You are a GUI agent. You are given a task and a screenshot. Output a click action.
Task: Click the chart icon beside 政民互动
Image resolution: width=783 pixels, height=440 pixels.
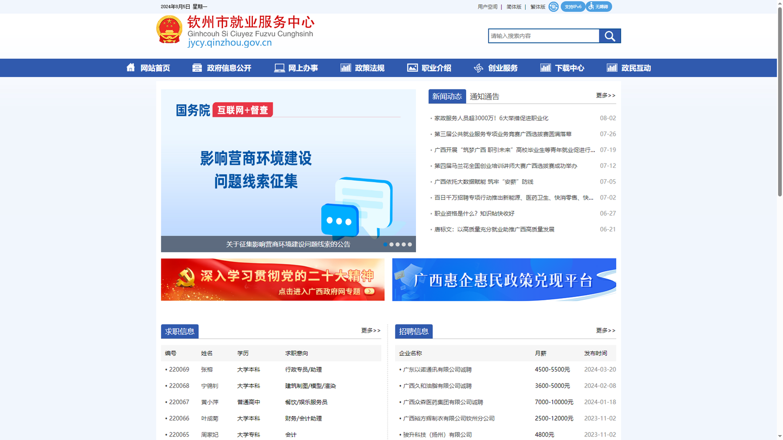[x=612, y=67]
